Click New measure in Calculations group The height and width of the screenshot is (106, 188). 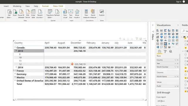coord(86,14)
